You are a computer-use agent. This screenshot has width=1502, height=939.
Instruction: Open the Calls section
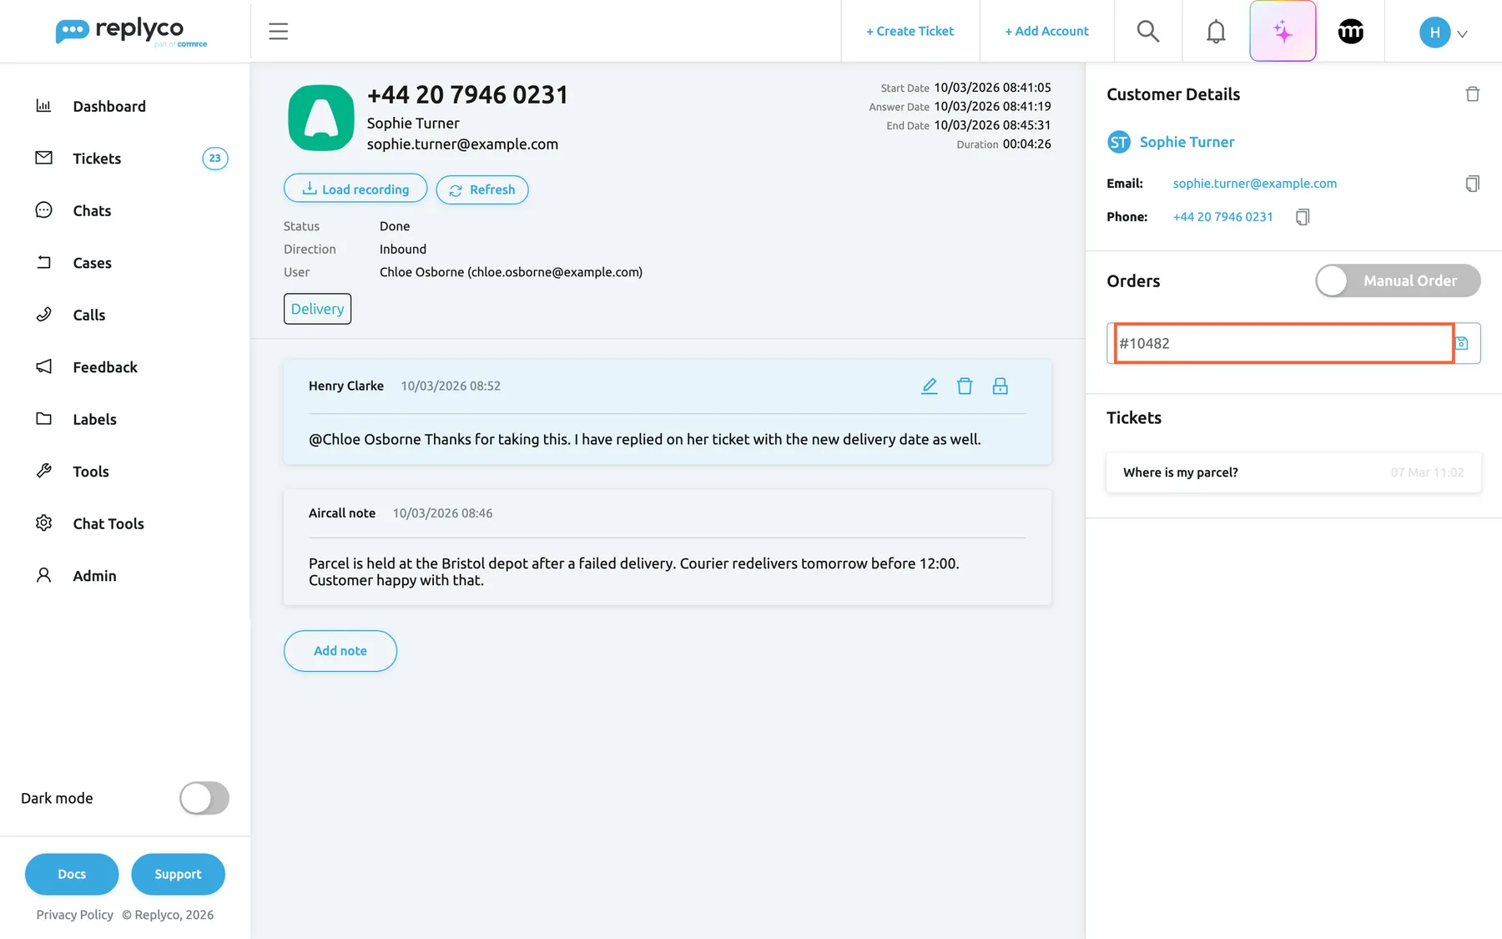click(x=88, y=315)
